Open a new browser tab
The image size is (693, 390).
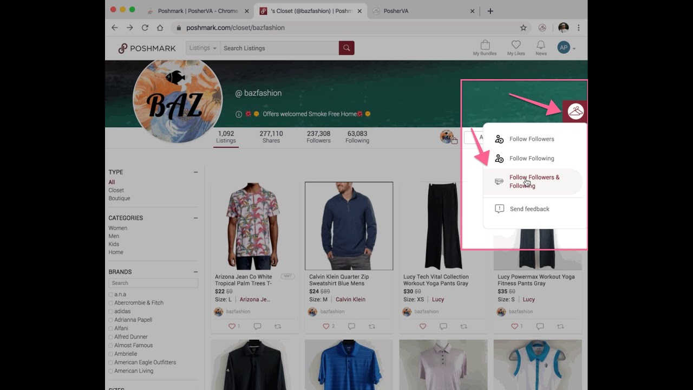[490, 11]
